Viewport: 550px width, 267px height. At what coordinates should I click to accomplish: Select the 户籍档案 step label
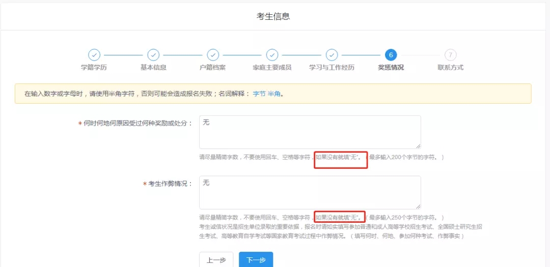coord(213,68)
